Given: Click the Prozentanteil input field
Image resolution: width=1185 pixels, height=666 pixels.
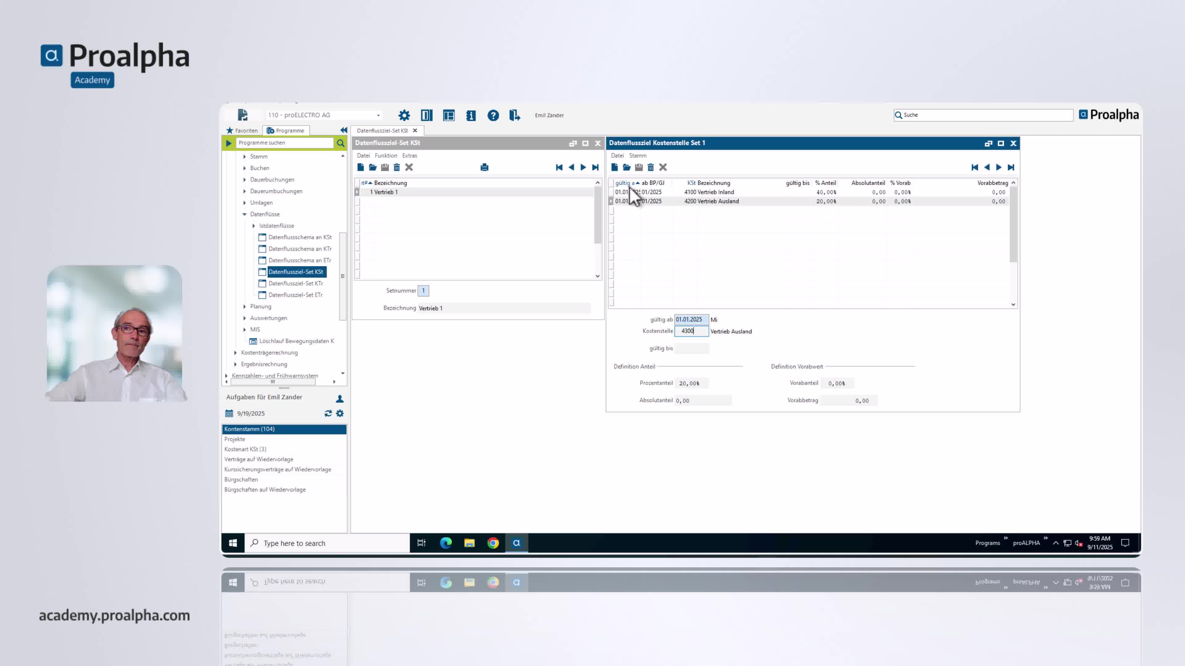Looking at the screenshot, I should click(x=692, y=383).
